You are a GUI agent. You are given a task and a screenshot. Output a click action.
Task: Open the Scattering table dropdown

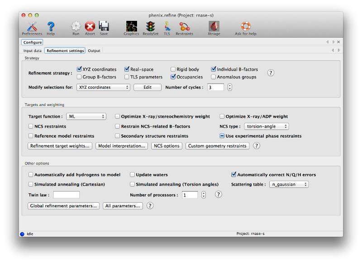289,184
